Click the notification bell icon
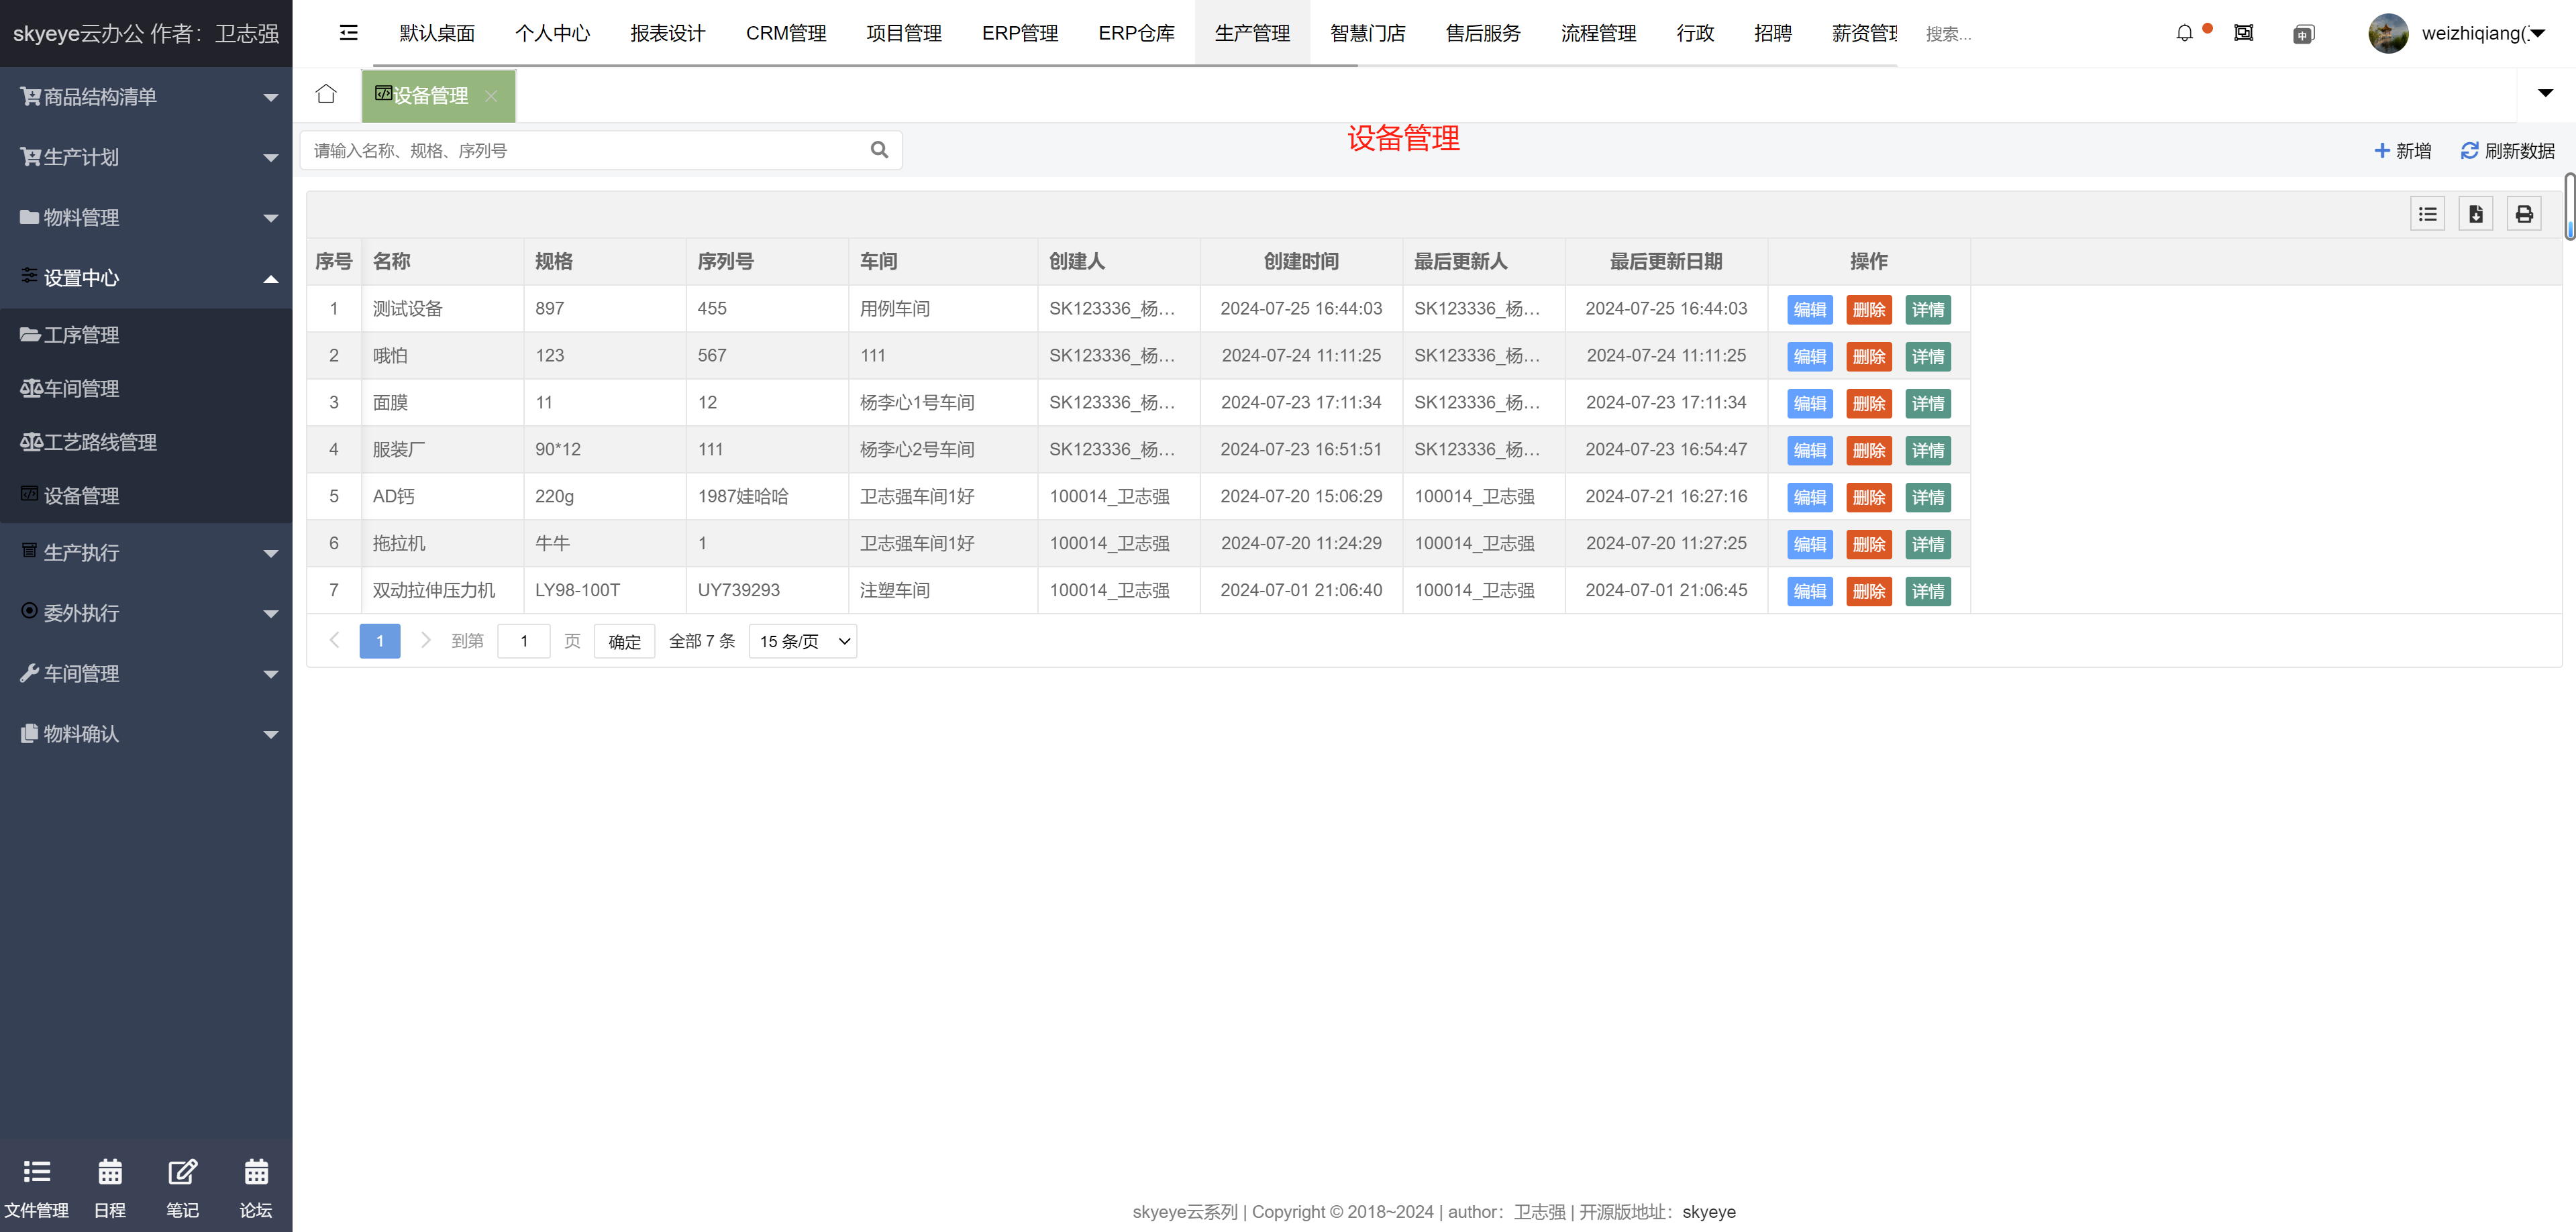Viewport: 2576px width, 1232px height. [x=2184, y=33]
